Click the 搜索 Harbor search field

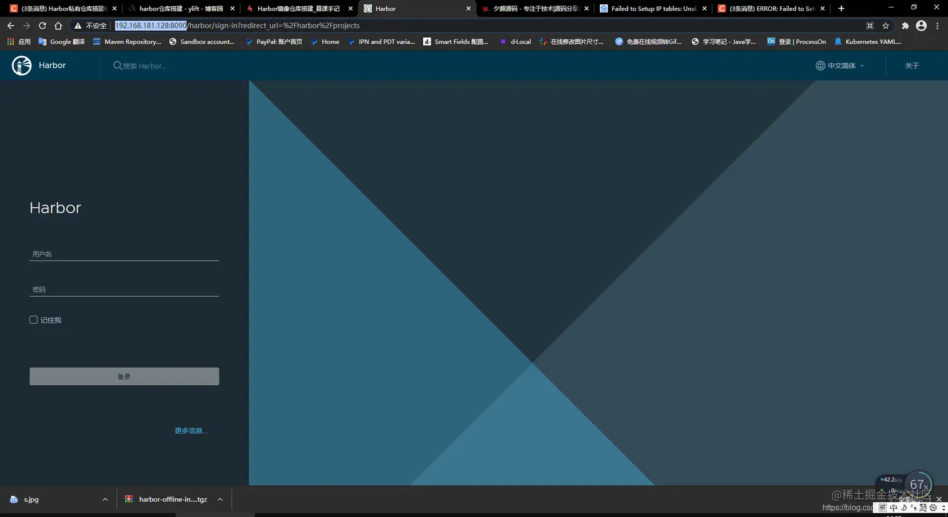coord(145,66)
